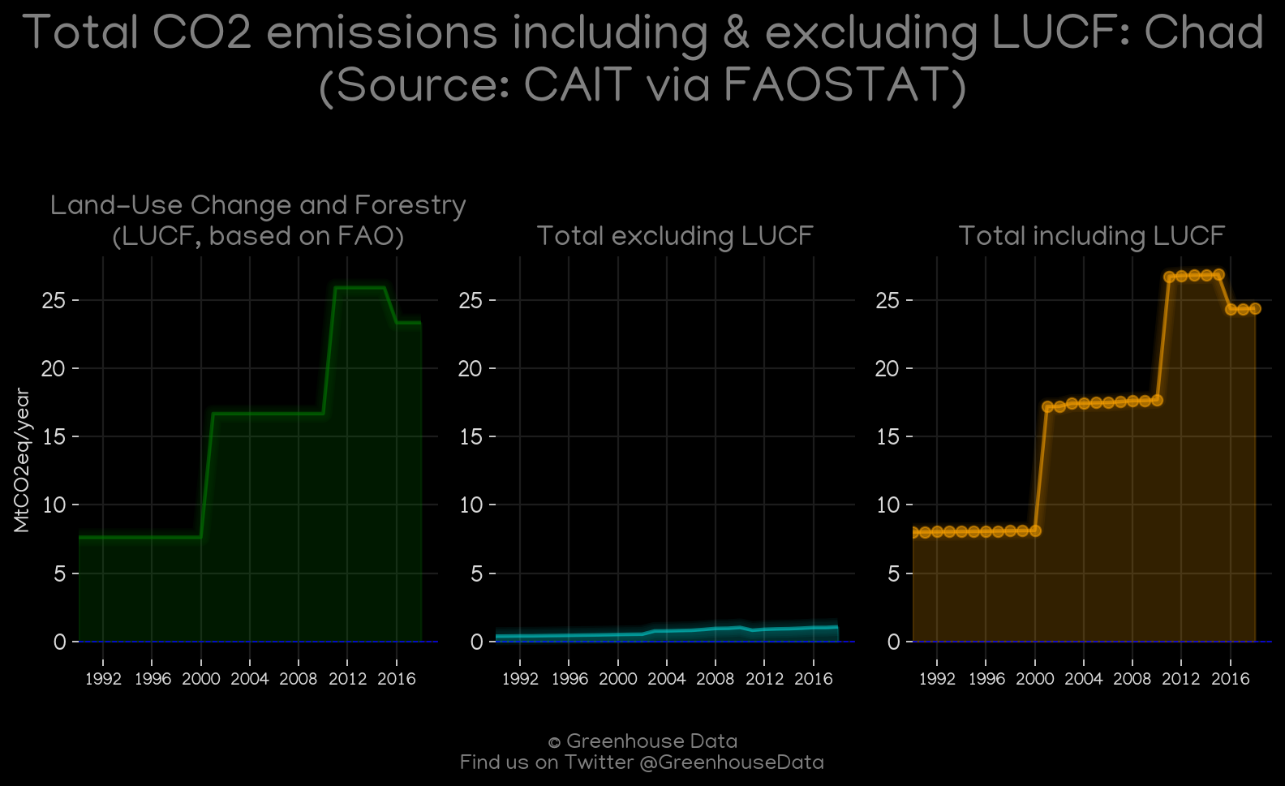The height and width of the screenshot is (786, 1285).
Task: Click the '10' y-tick in the Land-Use Change chart
Action: (x=53, y=505)
